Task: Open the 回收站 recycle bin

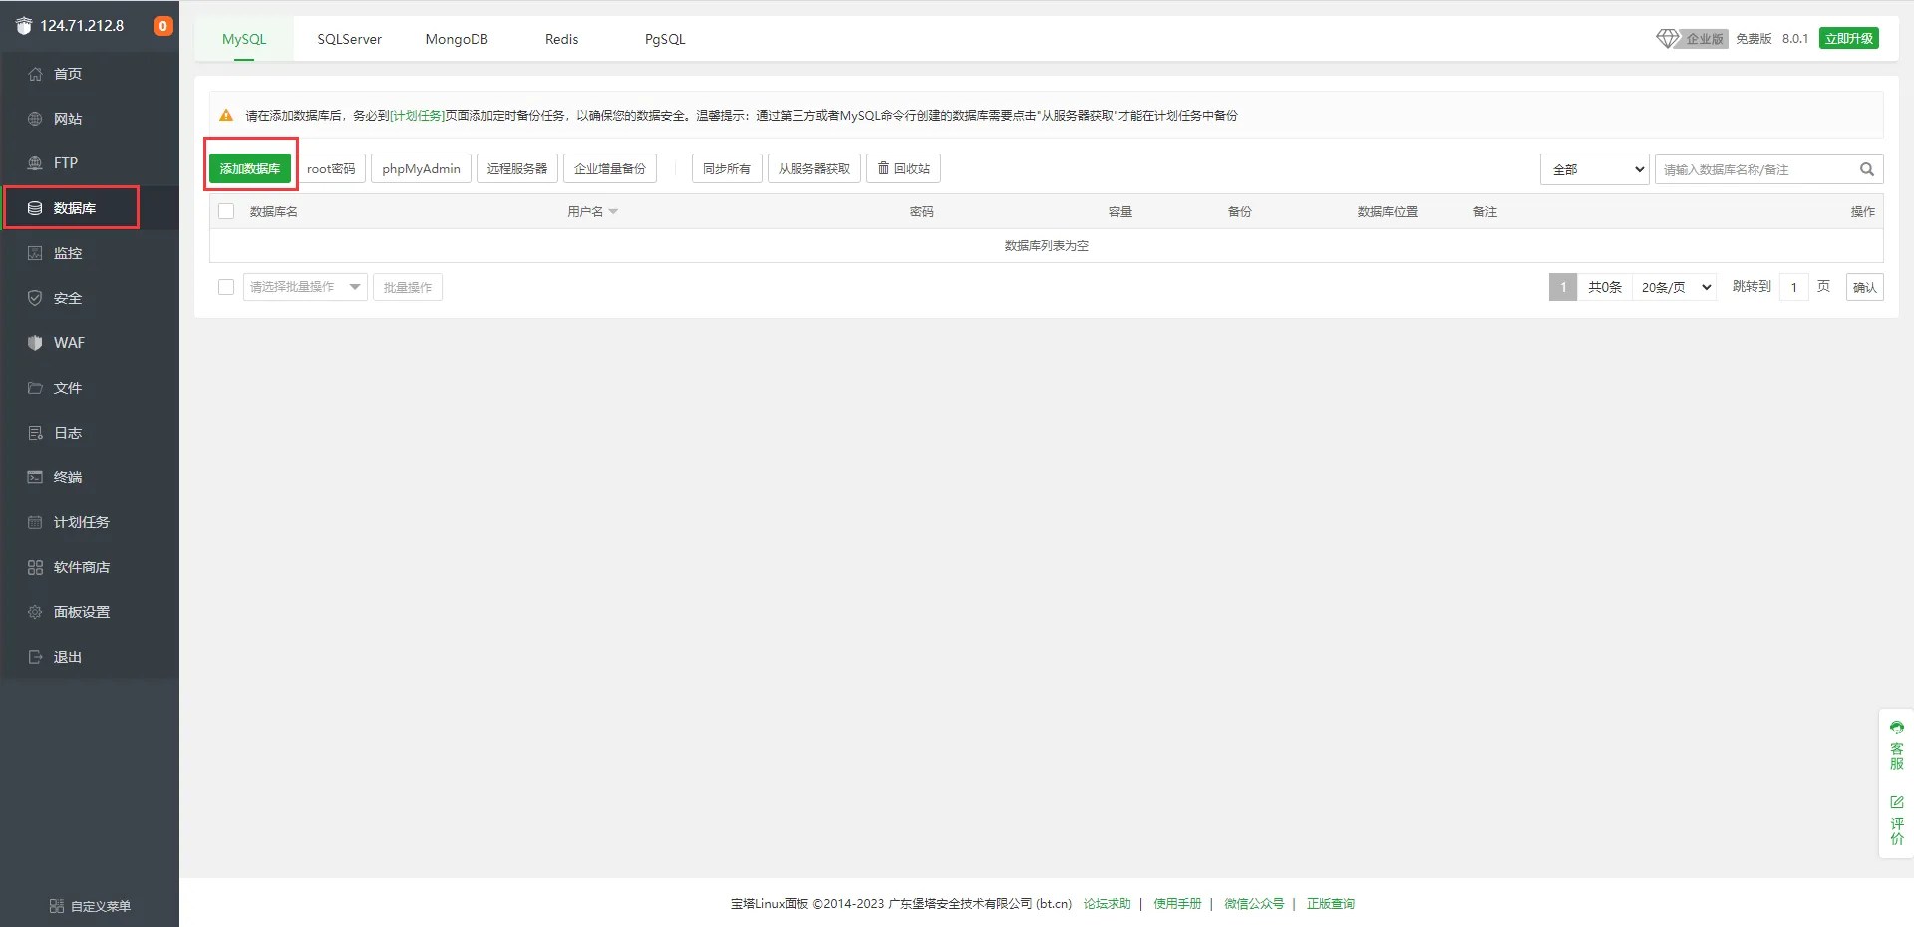Action: tap(903, 169)
